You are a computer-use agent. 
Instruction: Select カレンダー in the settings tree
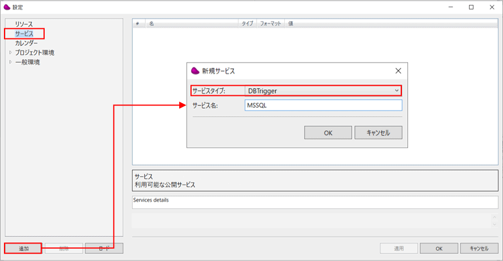point(27,43)
